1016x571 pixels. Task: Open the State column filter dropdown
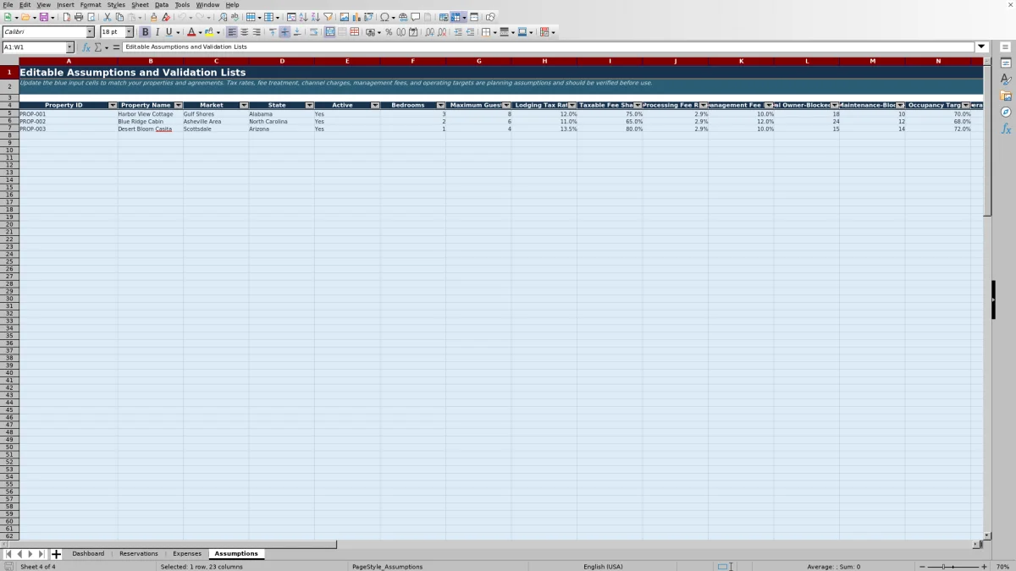(309, 105)
